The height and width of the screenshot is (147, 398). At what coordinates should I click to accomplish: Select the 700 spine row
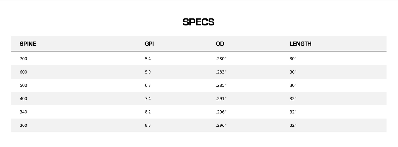(x=23, y=59)
